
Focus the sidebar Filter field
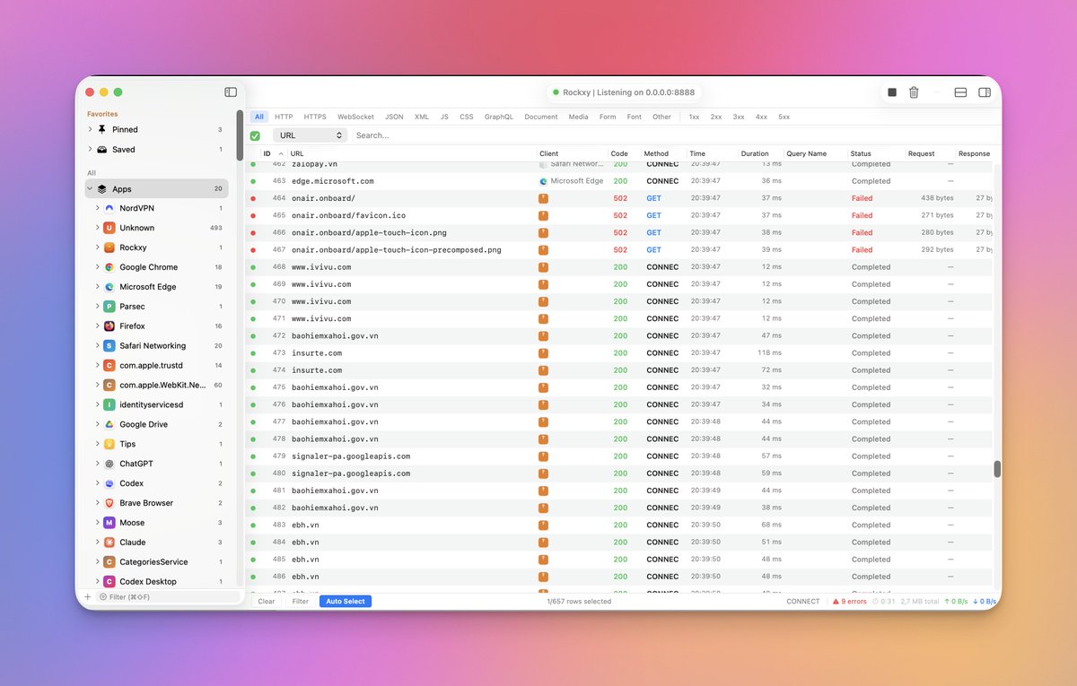tap(168, 596)
